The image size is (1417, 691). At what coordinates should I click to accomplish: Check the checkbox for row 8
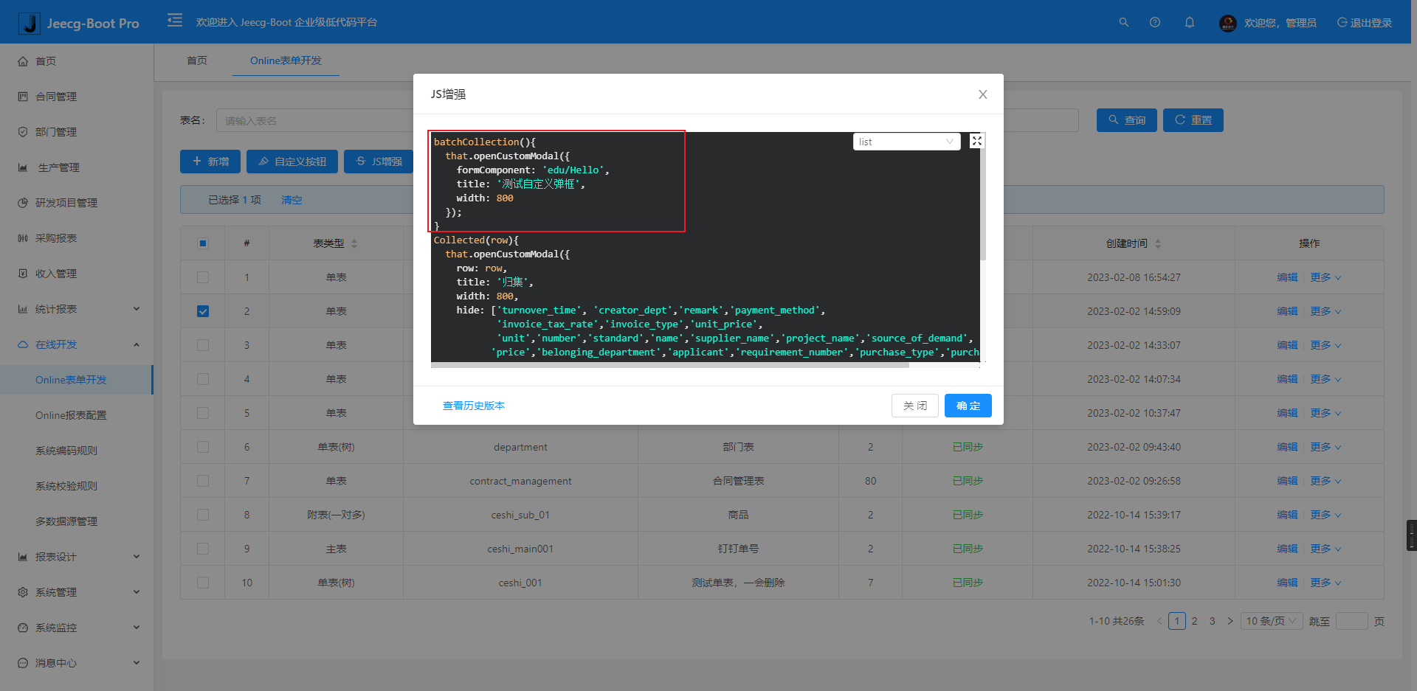point(203,515)
